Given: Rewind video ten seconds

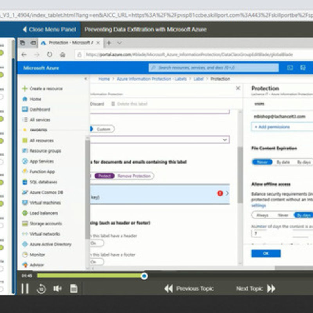Looking at the screenshot, I should click(x=41, y=289).
